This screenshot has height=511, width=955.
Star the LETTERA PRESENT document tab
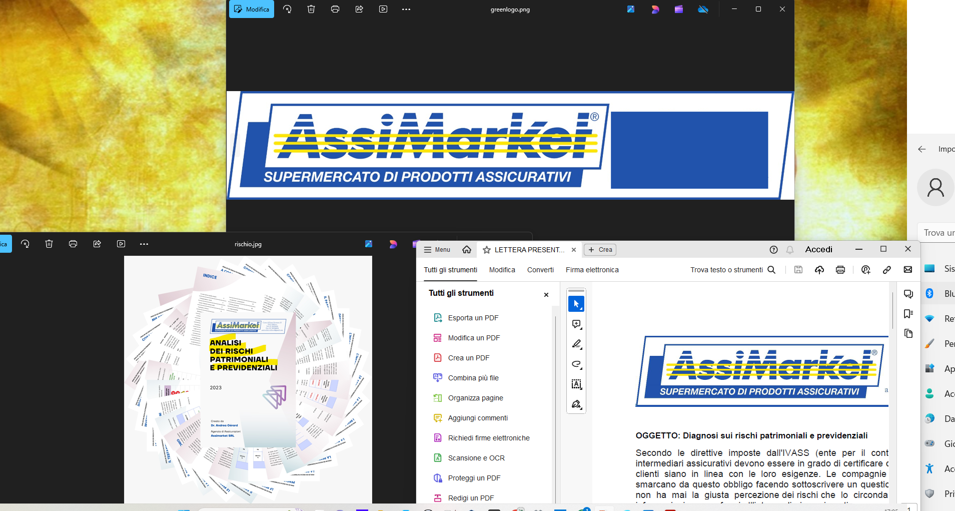point(487,250)
